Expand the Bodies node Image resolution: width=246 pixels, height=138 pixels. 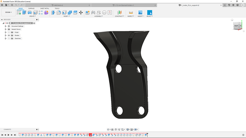pos(6,35)
